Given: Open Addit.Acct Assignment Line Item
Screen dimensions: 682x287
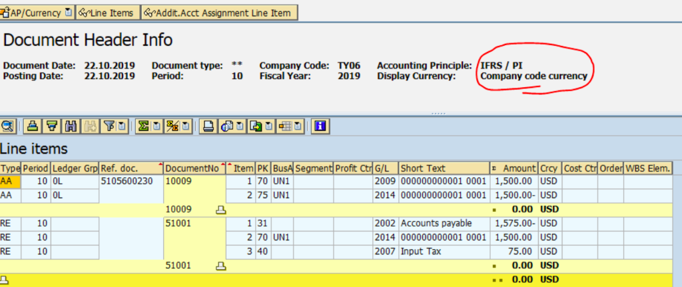Looking at the screenshot, I should (218, 13).
